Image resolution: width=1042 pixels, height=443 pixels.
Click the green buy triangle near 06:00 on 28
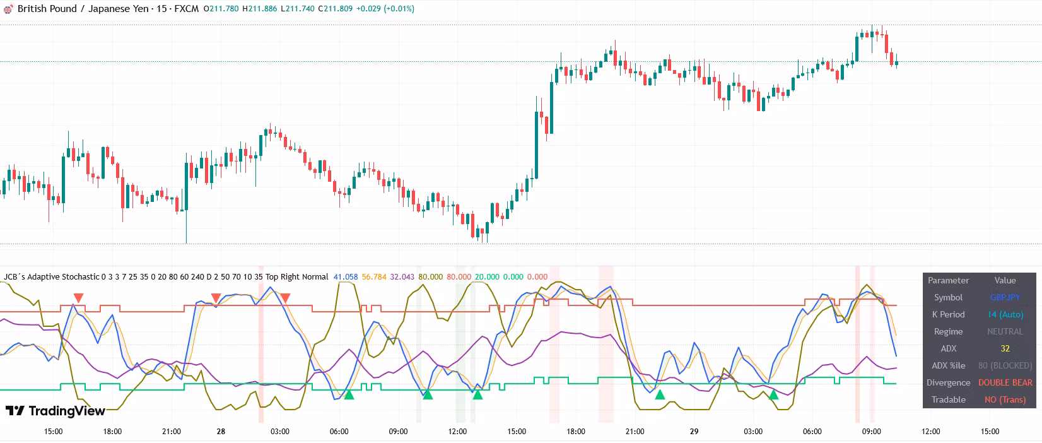[349, 394]
